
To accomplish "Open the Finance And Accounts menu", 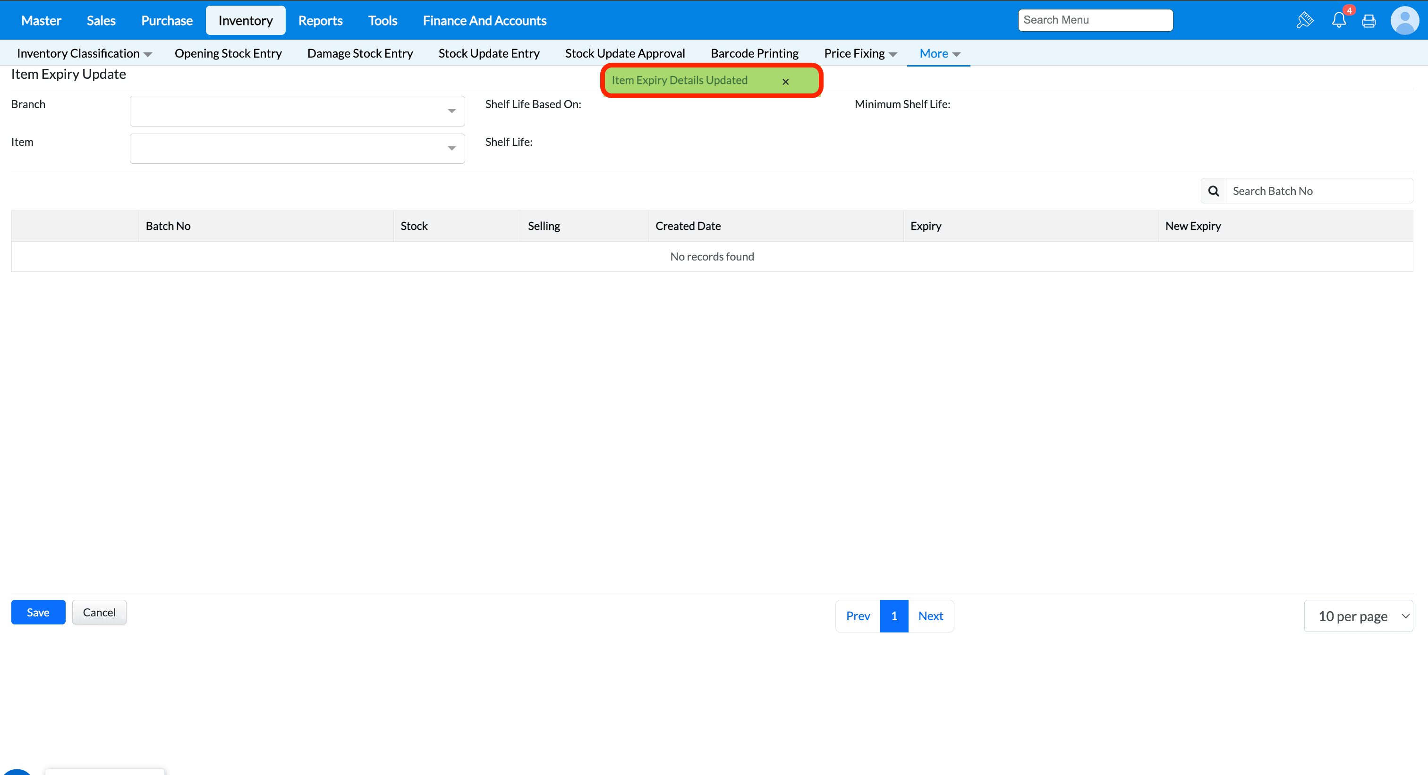I will click(484, 20).
